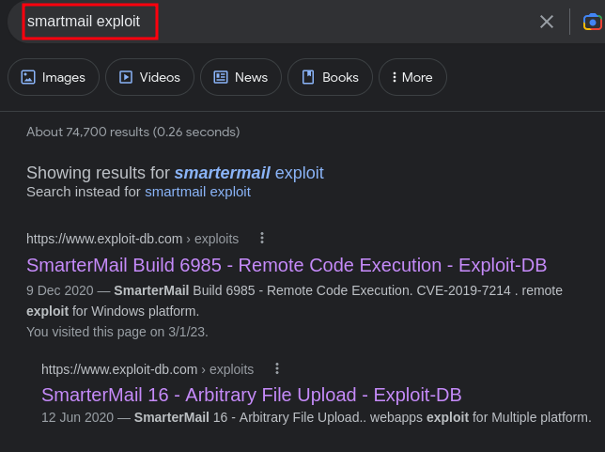Viewport: 605px width, 452px height.
Task: Expand the More search filters menu
Action: (412, 77)
